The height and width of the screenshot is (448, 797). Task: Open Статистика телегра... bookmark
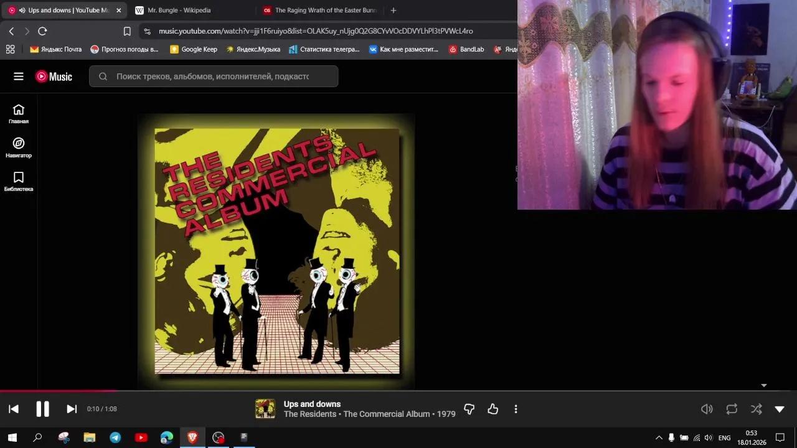coord(324,49)
